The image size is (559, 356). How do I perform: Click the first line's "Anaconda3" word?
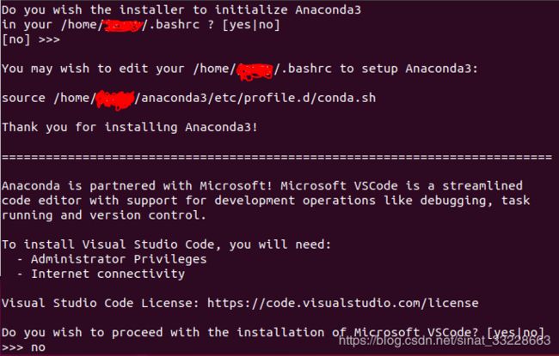click(x=328, y=9)
